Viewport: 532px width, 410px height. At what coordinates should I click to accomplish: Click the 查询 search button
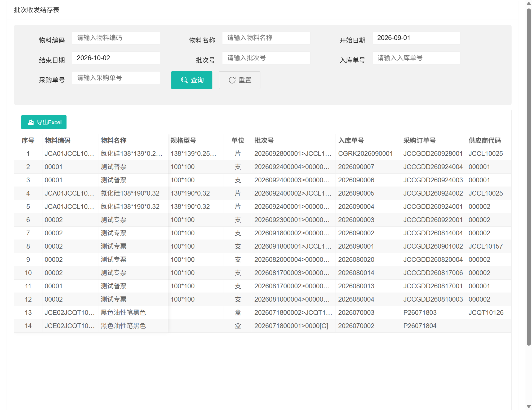192,80
